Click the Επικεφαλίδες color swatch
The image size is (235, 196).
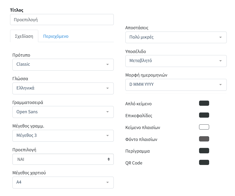click(204, 115)
